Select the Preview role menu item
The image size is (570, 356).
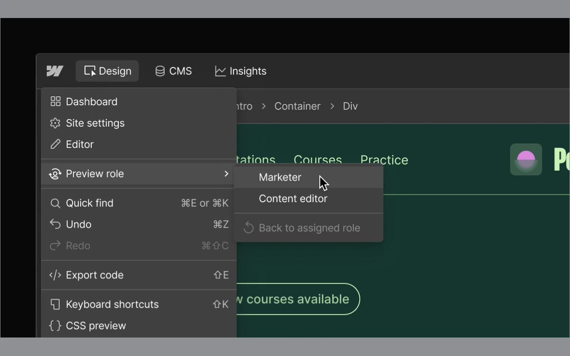(139, 174)
